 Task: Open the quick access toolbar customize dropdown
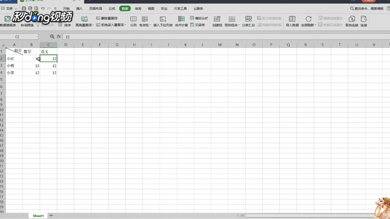pos(55,8)
